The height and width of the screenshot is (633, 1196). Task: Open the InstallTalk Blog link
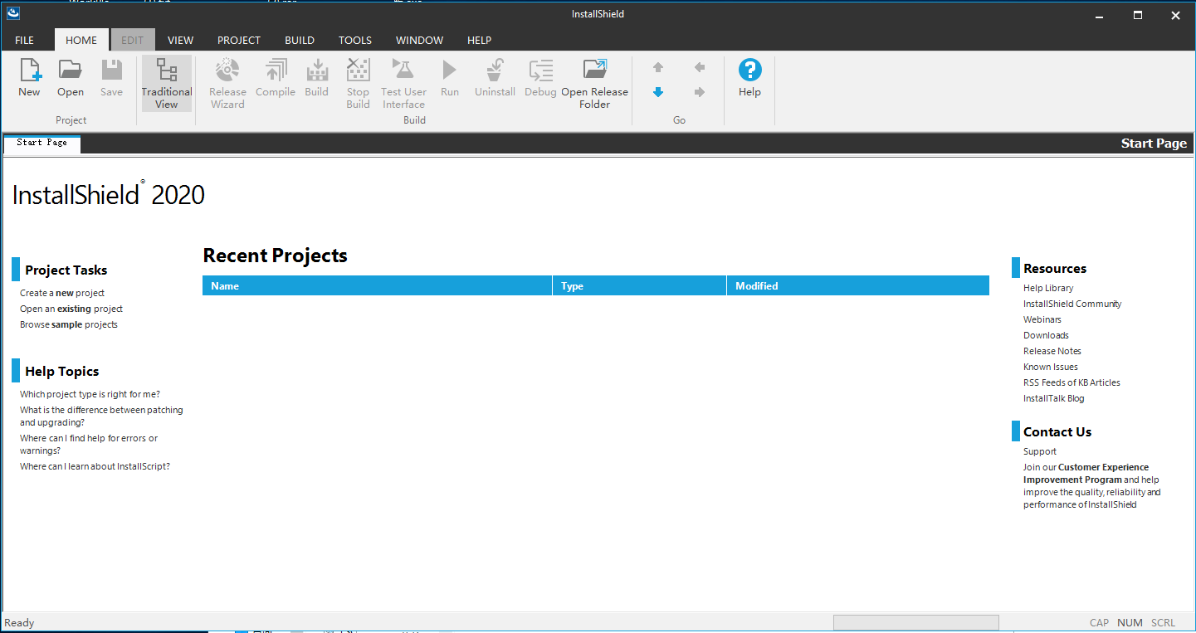click(1054, 398)
